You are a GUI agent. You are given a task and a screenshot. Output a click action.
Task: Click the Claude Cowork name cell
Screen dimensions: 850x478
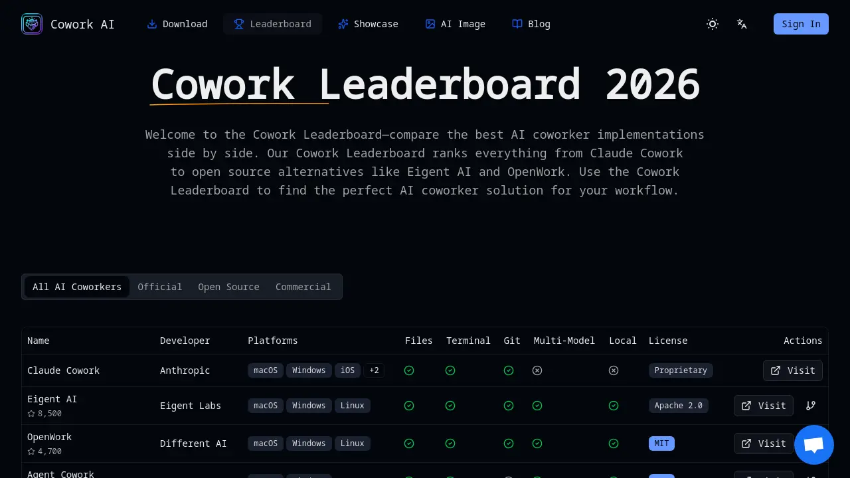pos(63,370)
